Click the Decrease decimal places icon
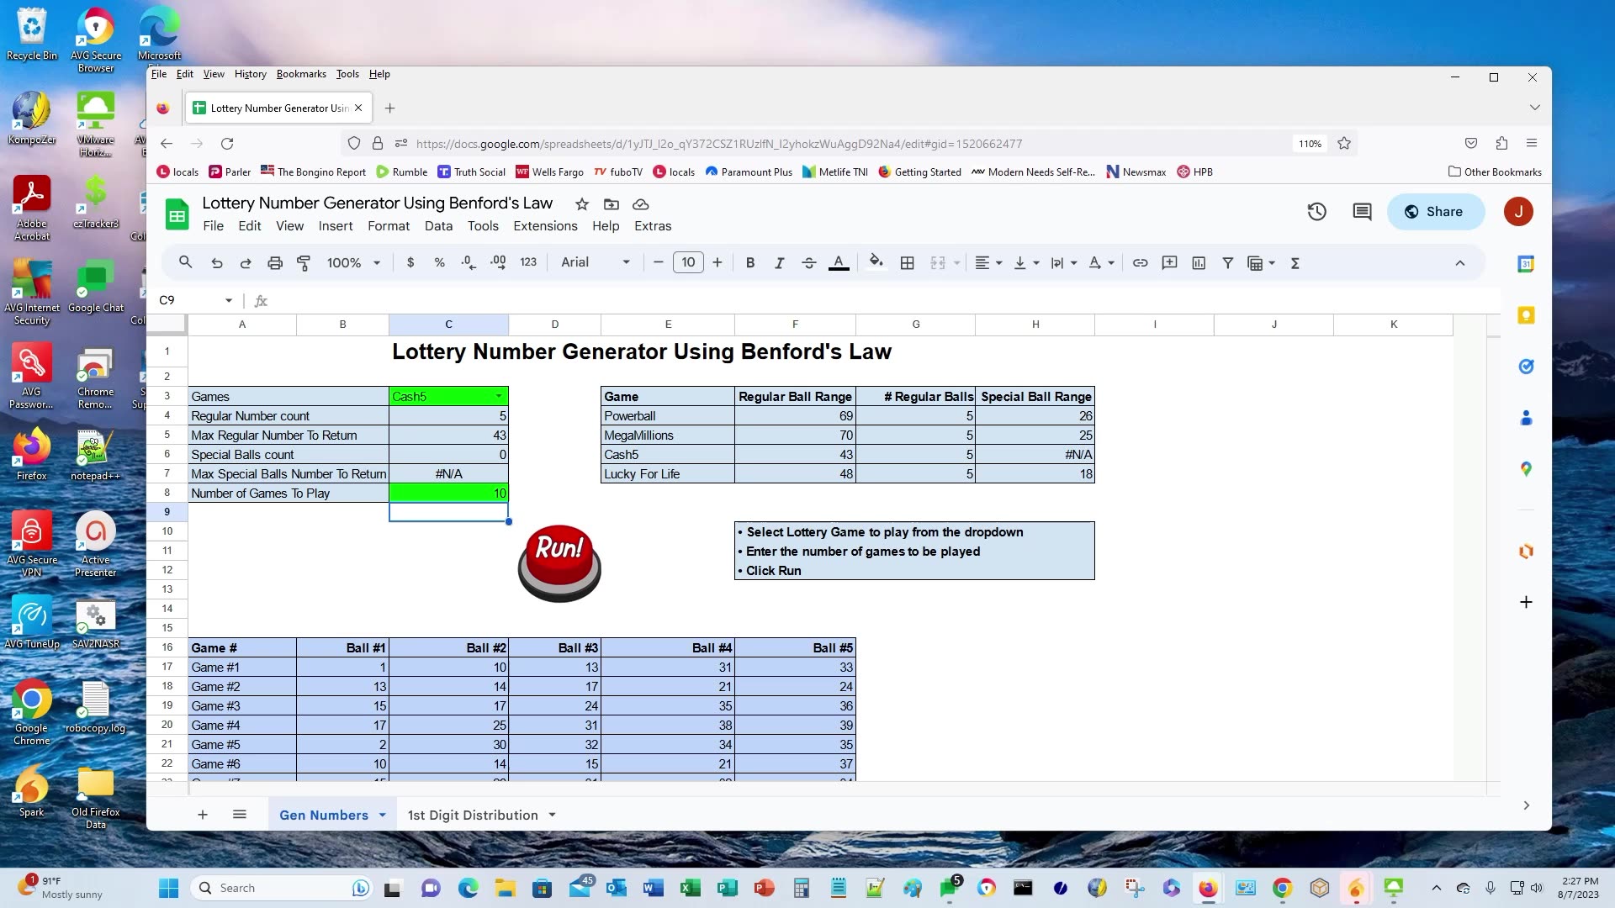The height and width of the screenshot is (908, 1615). (x=469, y=262)
